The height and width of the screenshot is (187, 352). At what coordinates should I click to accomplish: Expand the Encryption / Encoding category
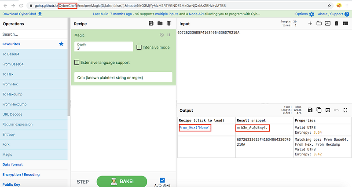pos(22,175)
